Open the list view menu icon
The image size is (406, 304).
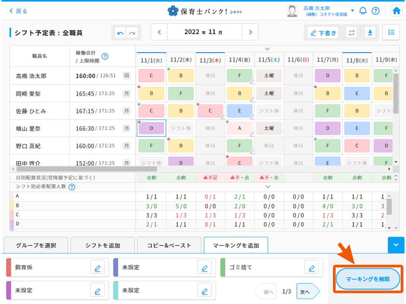click(x=391, y=32)
